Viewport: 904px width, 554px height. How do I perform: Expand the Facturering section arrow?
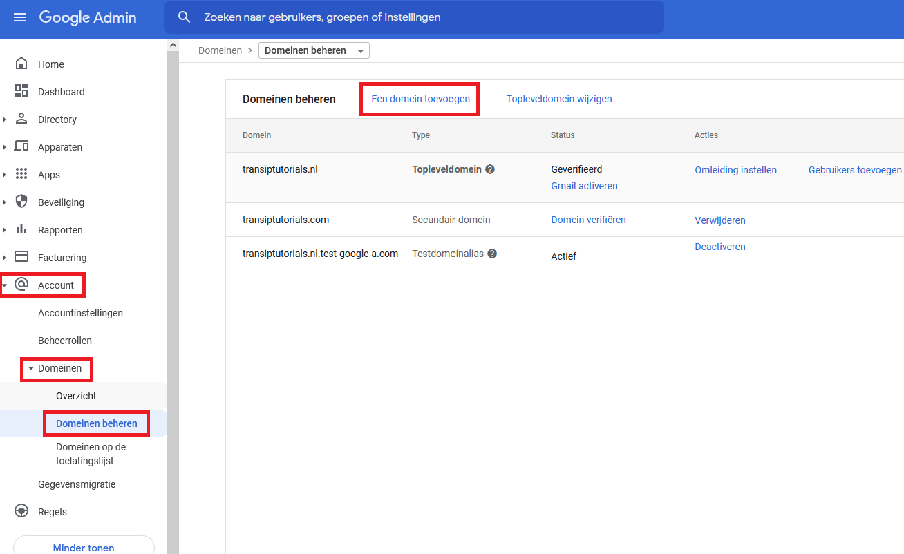4,258
